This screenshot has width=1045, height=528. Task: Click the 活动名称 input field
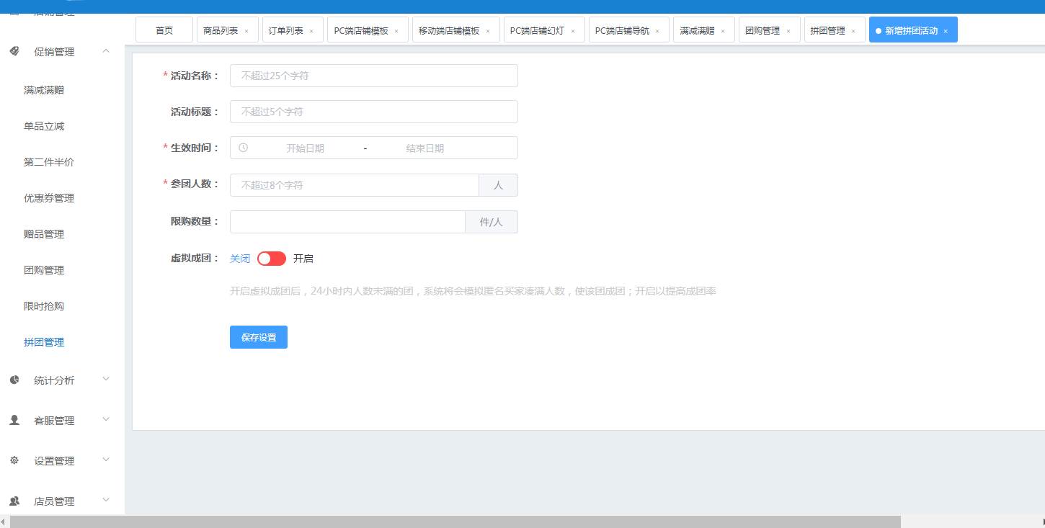[373, 76]
